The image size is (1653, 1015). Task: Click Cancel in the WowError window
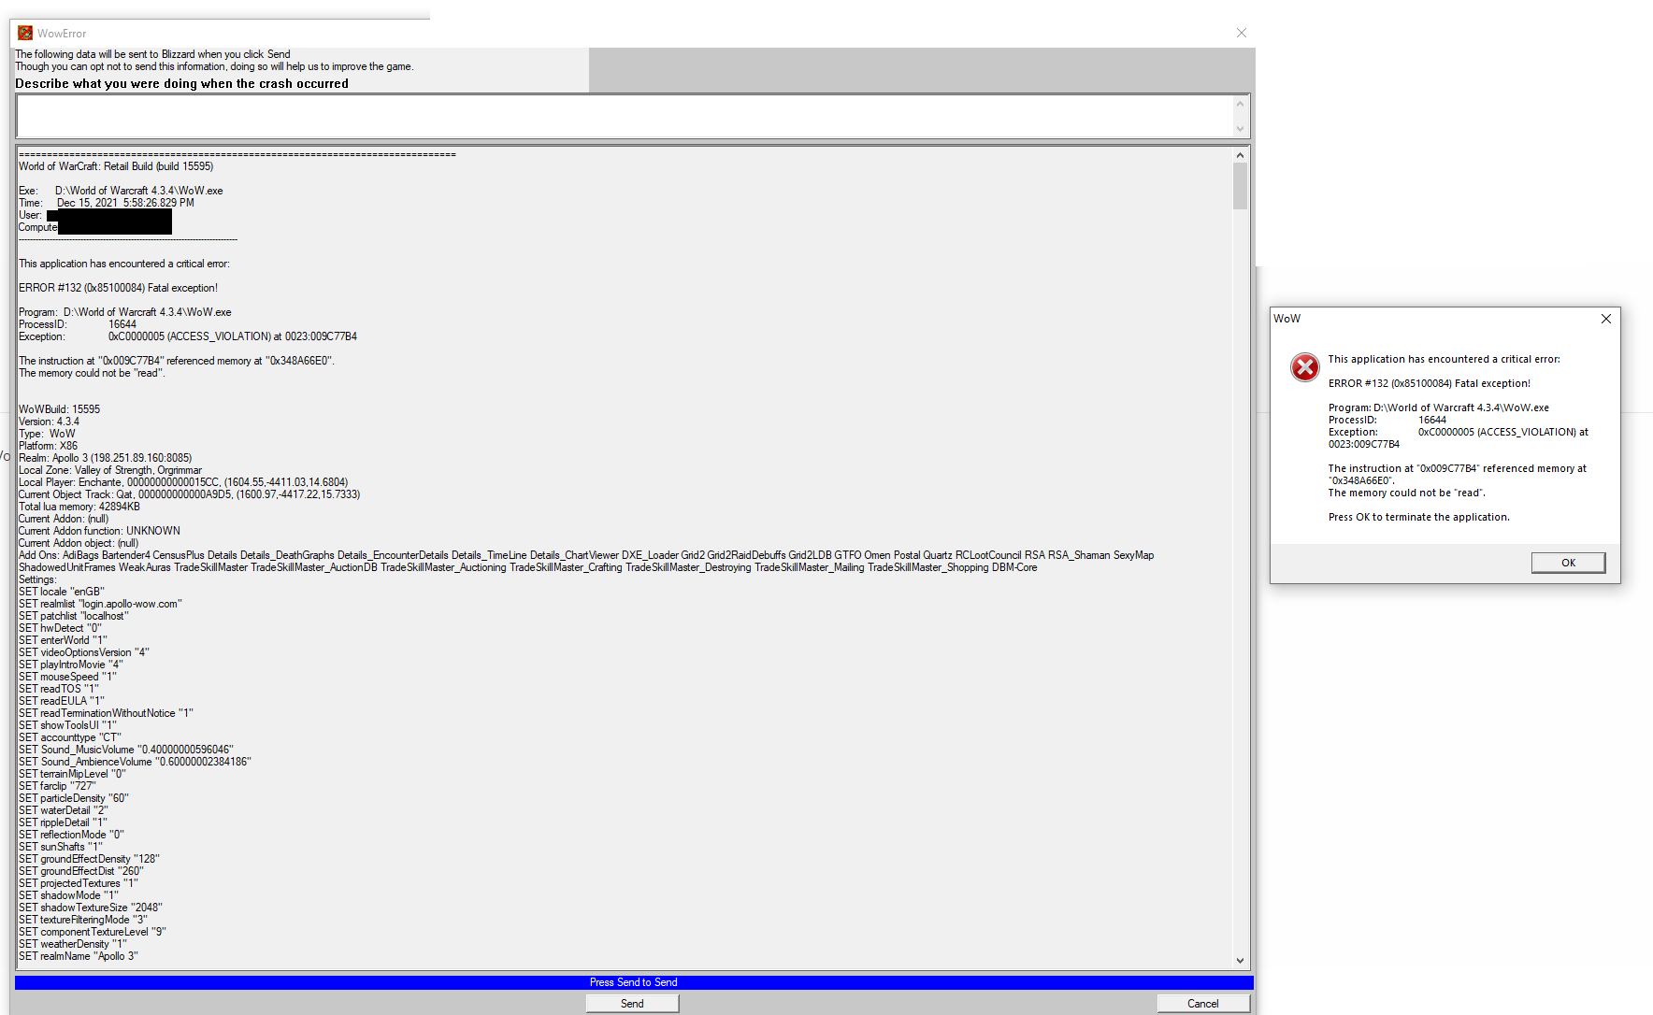pyautogui.click(x=1202, y=1004)
